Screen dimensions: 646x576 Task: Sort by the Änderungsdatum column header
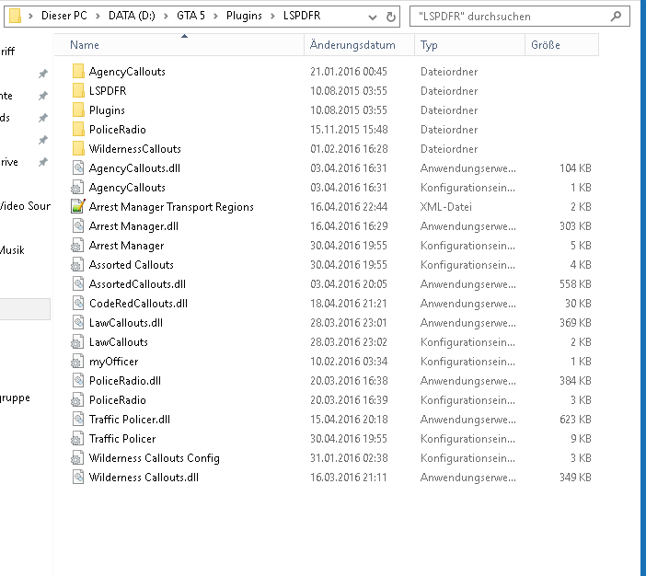click(x=359, y=44)
